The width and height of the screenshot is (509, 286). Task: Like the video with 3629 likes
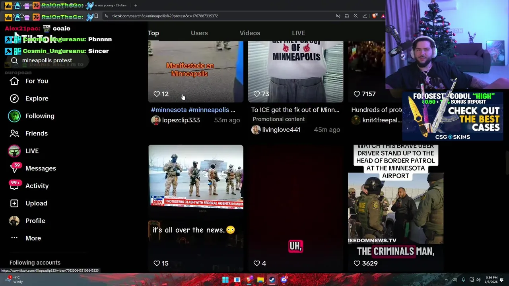click(357, 263)
